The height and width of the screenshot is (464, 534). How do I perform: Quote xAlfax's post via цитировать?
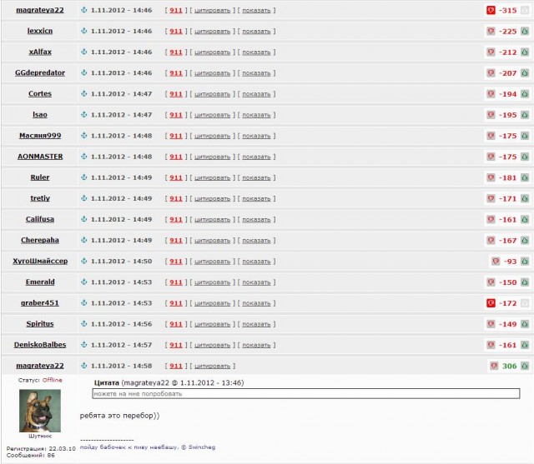click(x=212, y=52)
